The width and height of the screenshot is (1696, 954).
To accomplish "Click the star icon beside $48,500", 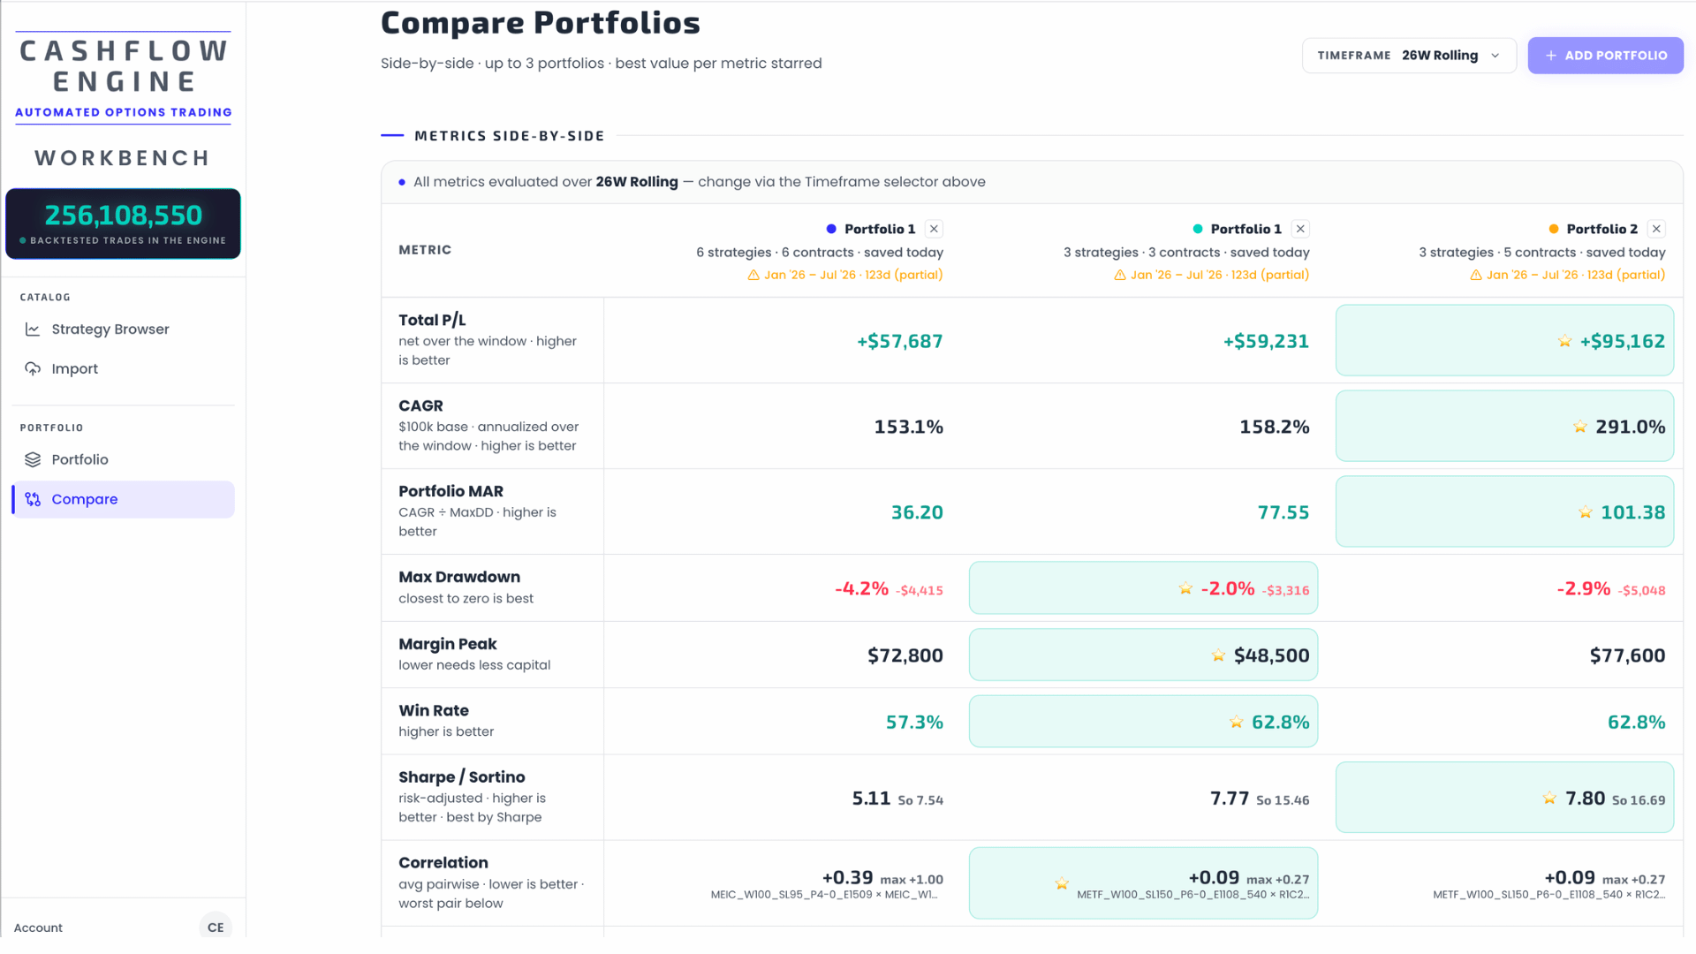I will (x=1218, y=655).
